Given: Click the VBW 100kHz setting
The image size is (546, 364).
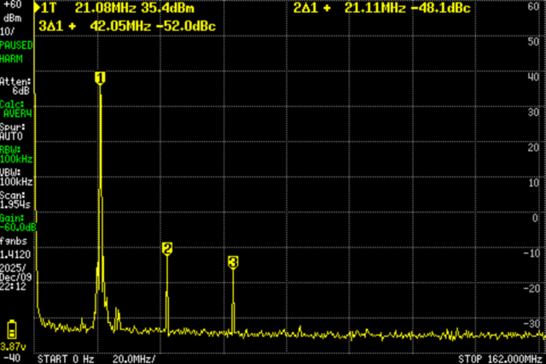Looking at the screenshot, I should coord(17,178).
